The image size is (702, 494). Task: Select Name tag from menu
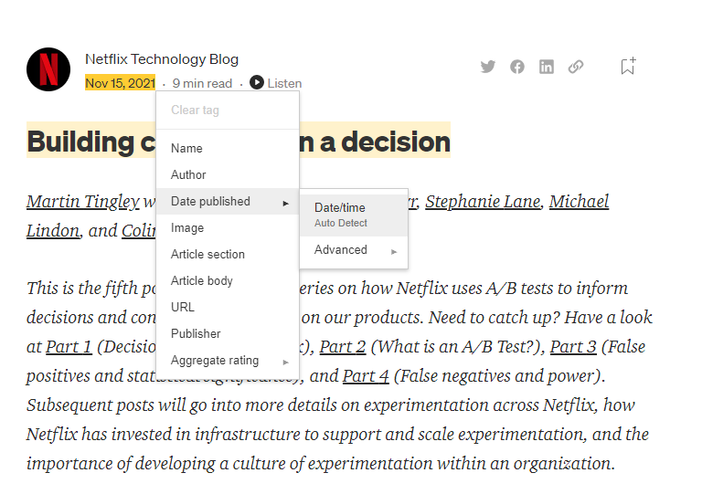pos(186,148)
